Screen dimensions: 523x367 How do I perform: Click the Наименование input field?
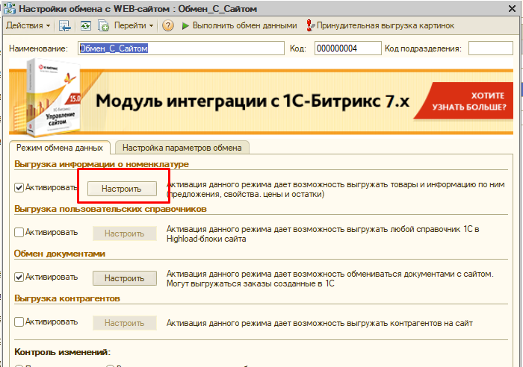[x=181, y=48]
